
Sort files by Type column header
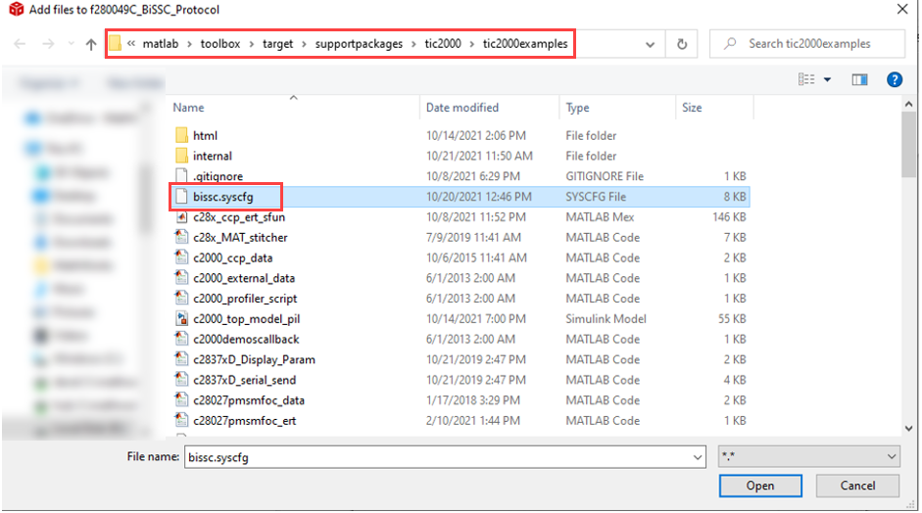pos(578,108)
